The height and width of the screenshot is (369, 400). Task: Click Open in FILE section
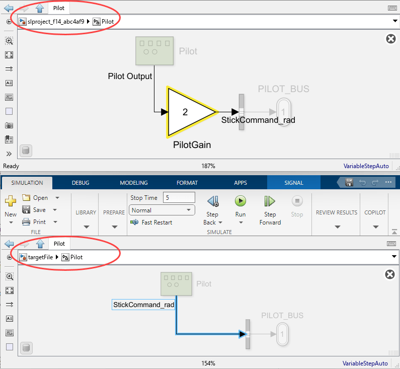35,198
